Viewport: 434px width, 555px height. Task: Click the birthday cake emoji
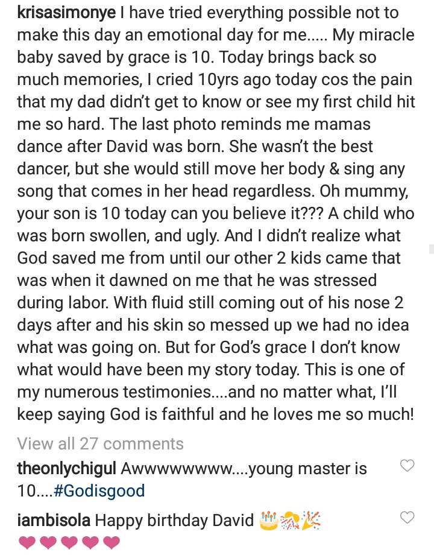pyautogui.click(x=269, y=520)
